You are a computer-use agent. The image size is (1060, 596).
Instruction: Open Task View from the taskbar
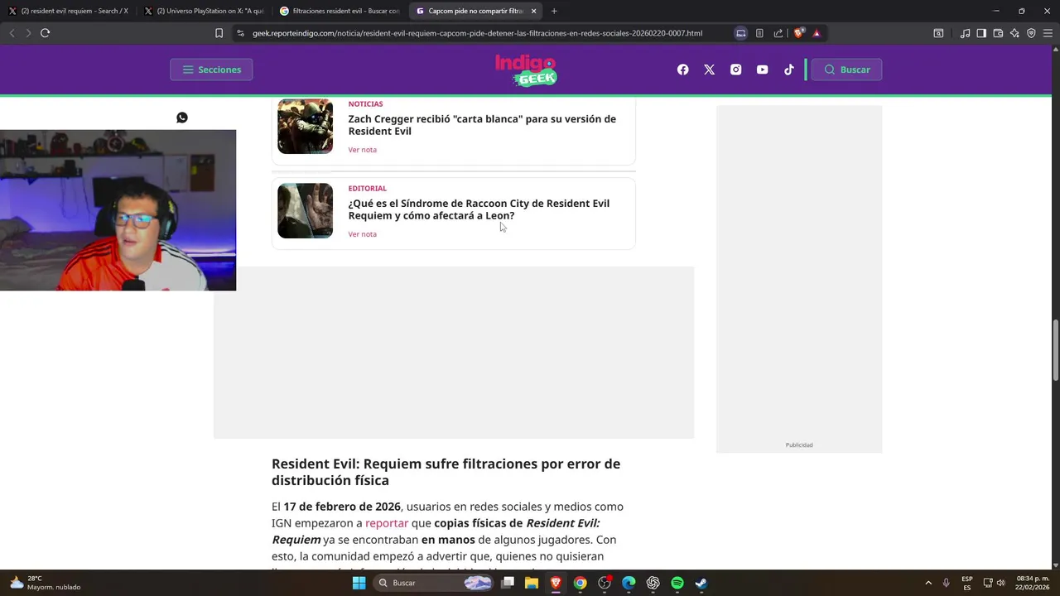click(508, 583)
